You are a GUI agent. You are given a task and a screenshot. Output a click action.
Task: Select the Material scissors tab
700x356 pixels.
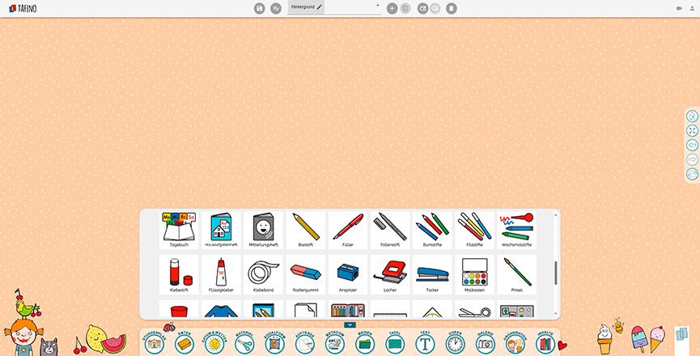(x=244, y=343)
